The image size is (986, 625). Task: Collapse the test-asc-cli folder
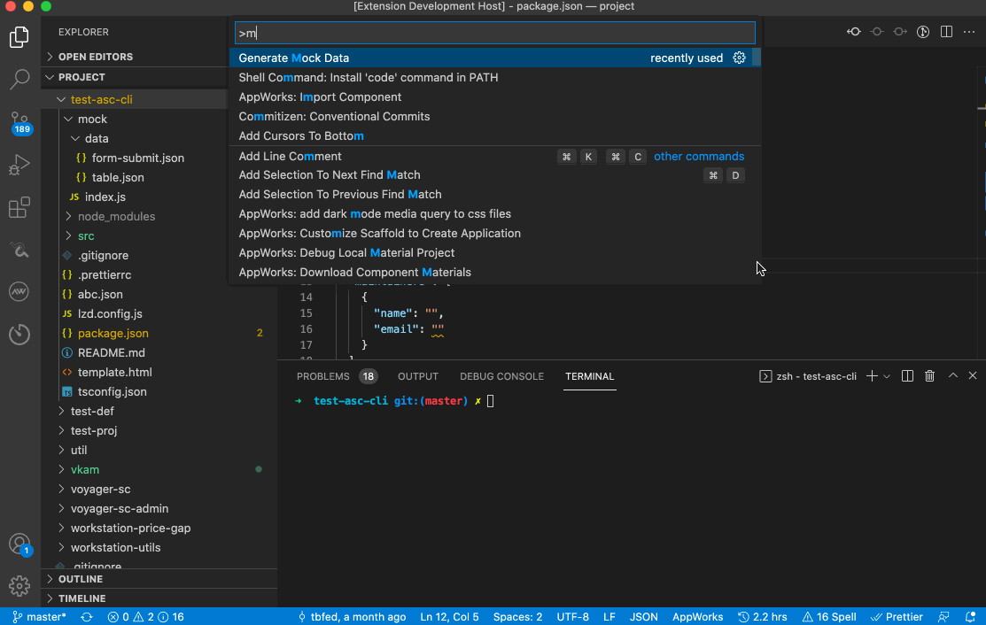61,99
